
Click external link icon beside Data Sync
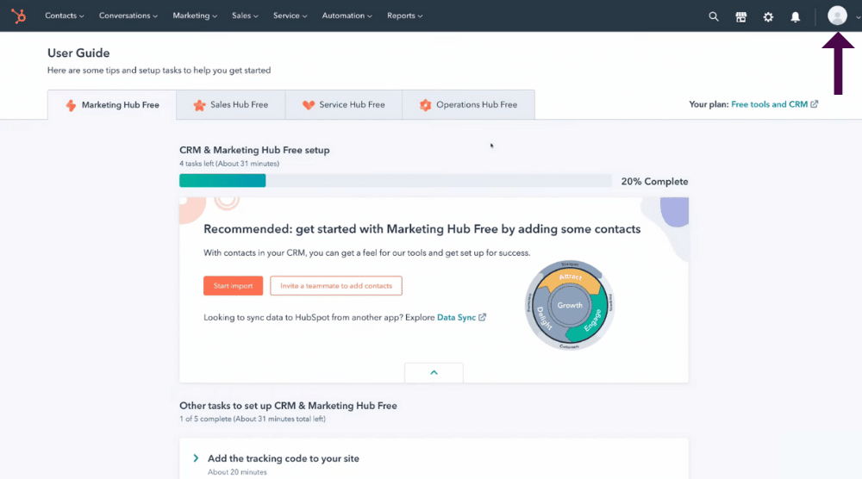(x=482, y=317)
